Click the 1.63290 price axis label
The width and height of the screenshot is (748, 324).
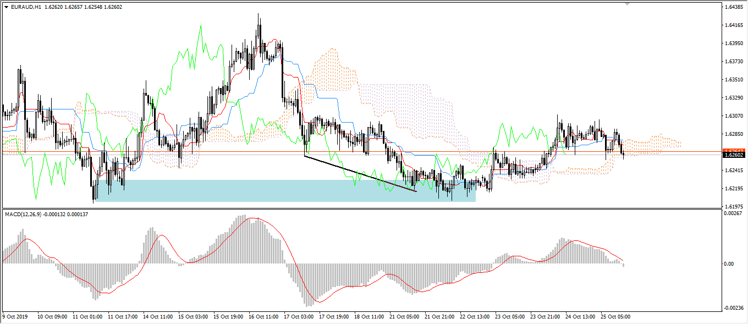tap(734, 98)
